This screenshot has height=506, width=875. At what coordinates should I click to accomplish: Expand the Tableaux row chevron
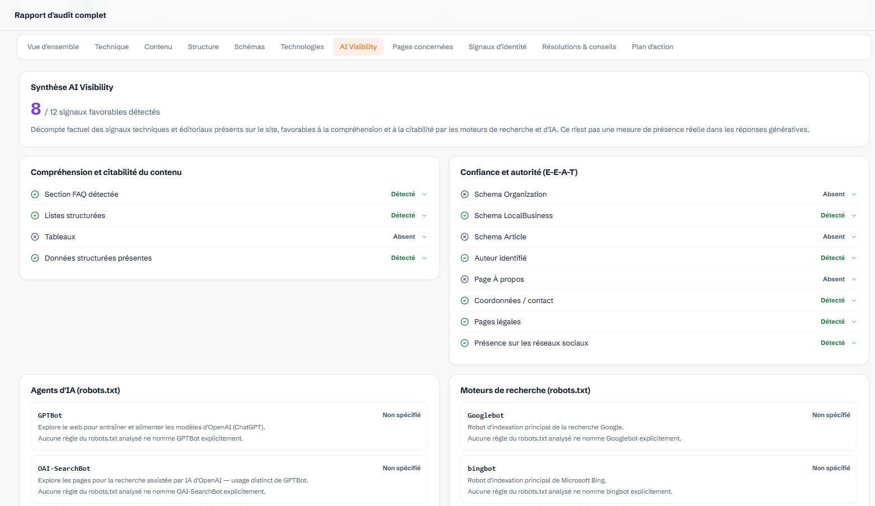click(424, 237)
